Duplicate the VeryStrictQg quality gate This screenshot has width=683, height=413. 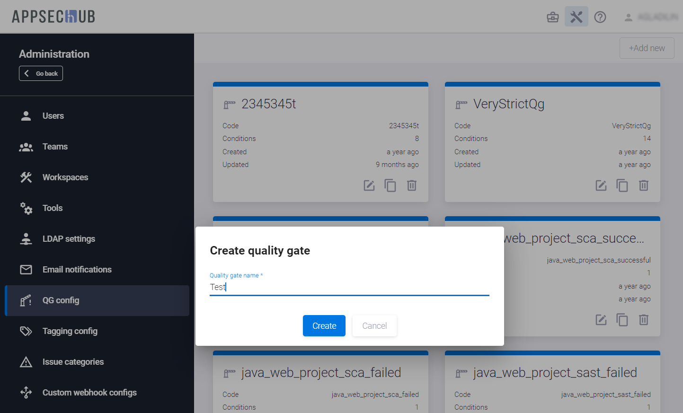622,185
